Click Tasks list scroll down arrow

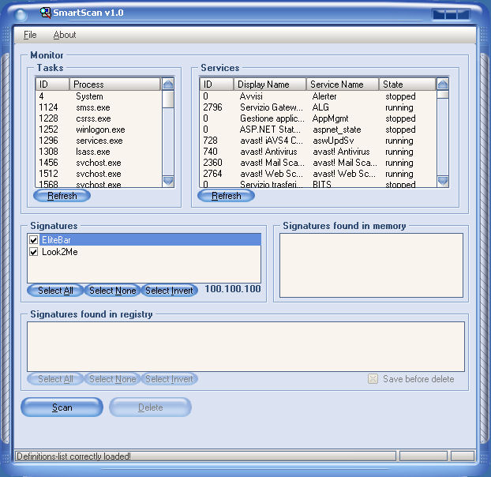click(168, 181)
